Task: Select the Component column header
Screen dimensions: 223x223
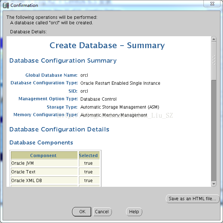Action: tap(44, 155)
